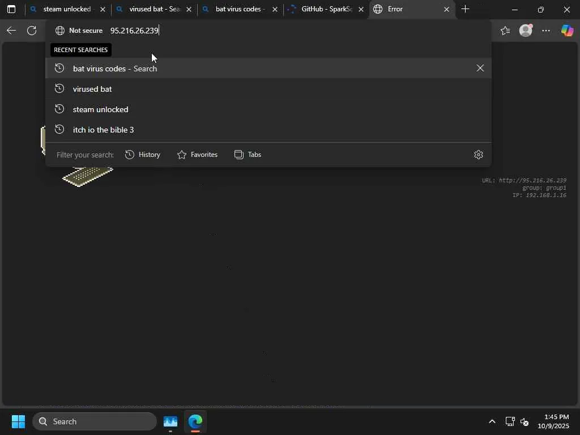Filter the search by Favorites
This screenshot has height=435, width=580.
[x=198, y=155]
